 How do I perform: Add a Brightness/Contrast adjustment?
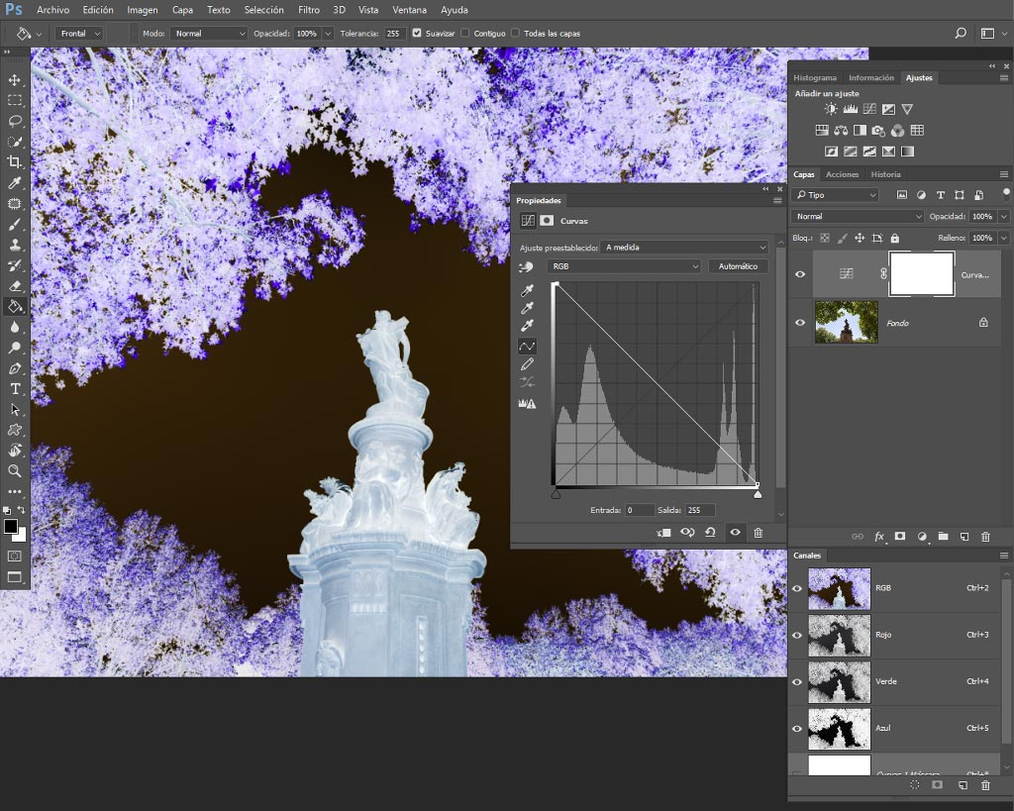tap(831, 109)
